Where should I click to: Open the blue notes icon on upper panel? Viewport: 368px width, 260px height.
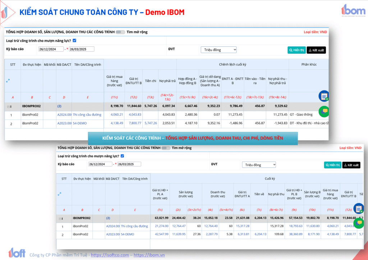click(x=324, y=96)
